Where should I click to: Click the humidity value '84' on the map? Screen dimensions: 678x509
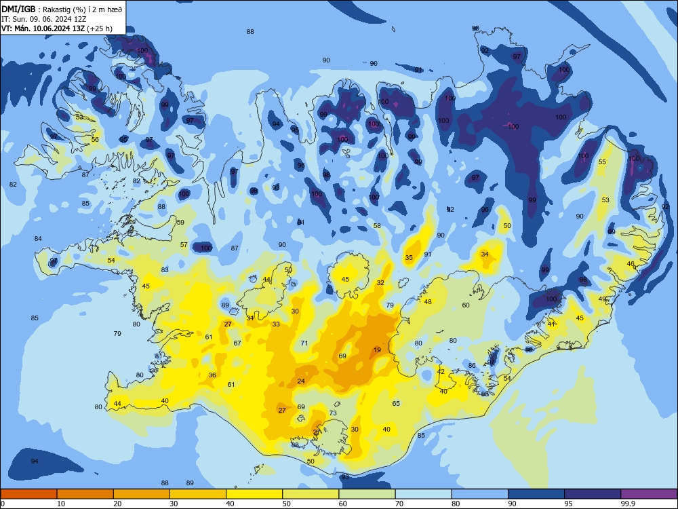point(38,238)
